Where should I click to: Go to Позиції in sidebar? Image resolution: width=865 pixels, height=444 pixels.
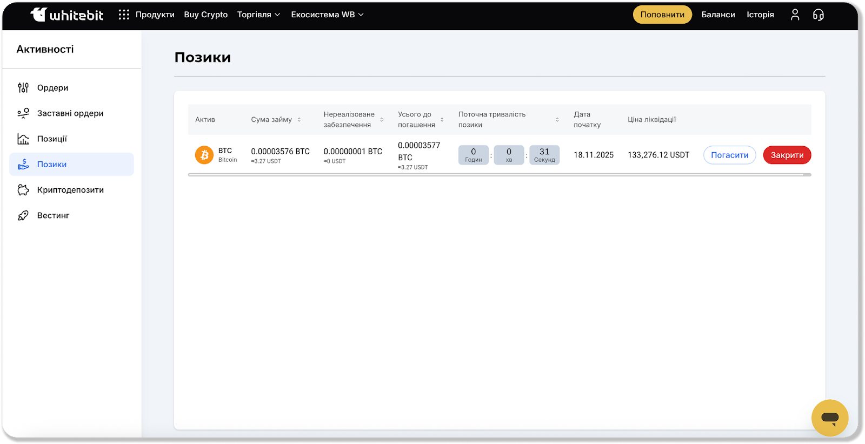[x=52, y=139]
